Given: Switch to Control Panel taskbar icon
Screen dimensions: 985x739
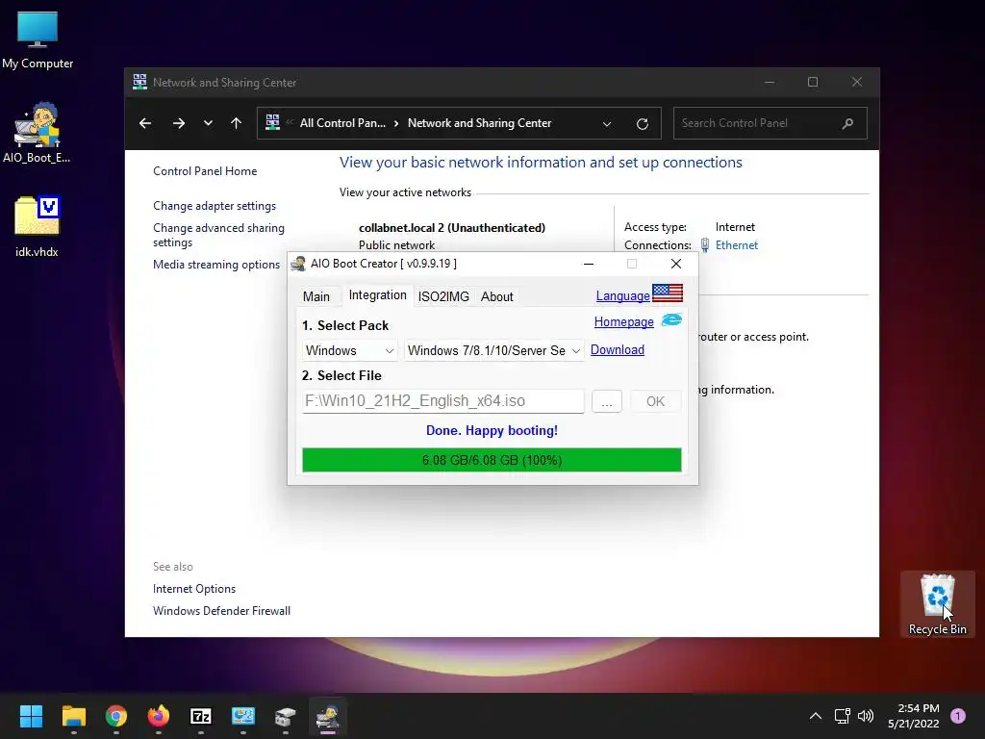Looking at the screenshot, I should (x=243, y=716).
